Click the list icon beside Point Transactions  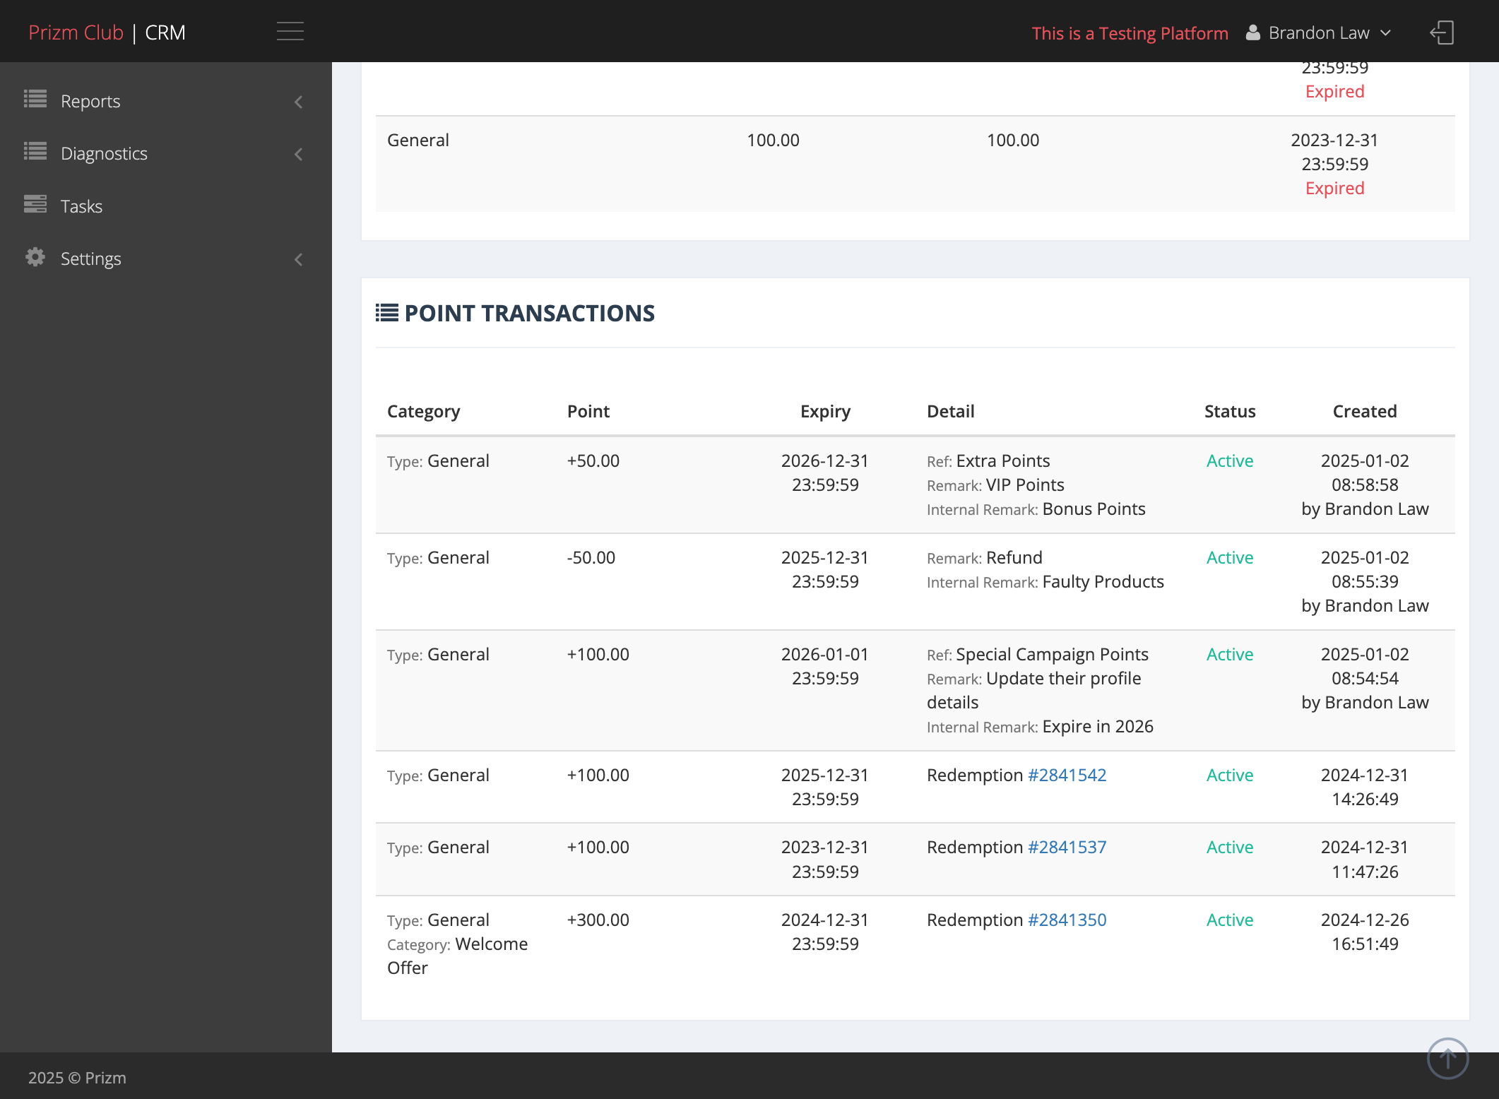click(x=386, y=313)
